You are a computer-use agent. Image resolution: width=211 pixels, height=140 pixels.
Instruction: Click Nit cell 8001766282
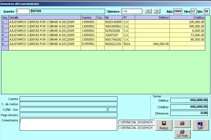(114, 39)
